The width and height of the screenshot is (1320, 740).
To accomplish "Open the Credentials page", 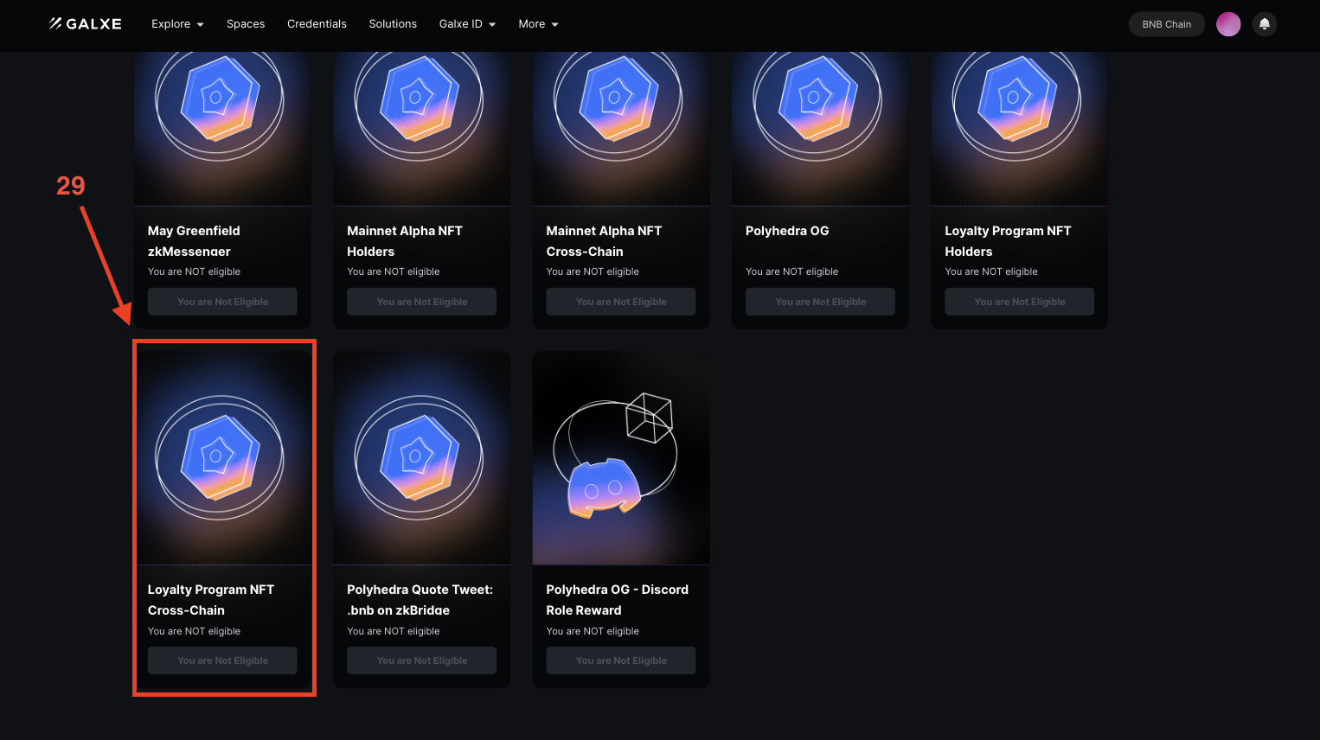I will (317, 23).
